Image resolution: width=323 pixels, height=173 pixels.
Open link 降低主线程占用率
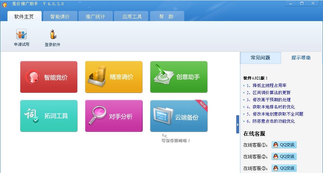[x=269, y=85]
